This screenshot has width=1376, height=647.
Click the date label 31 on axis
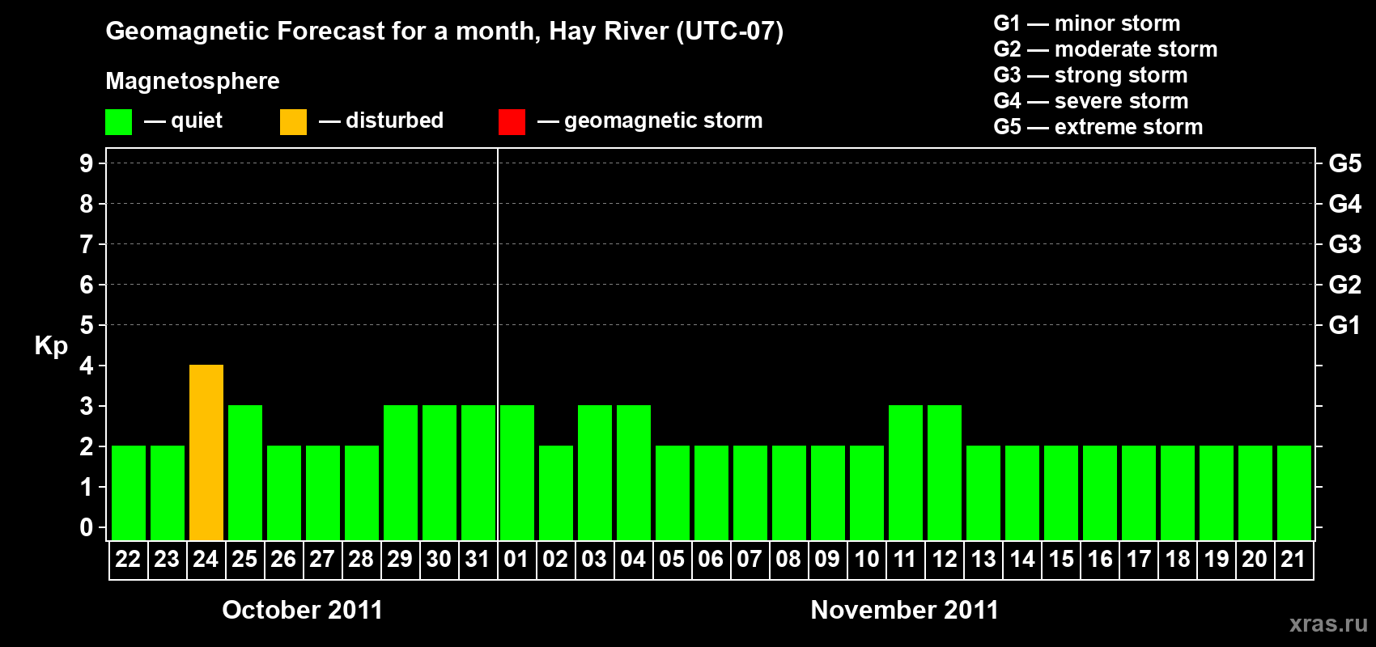[478, 559]
